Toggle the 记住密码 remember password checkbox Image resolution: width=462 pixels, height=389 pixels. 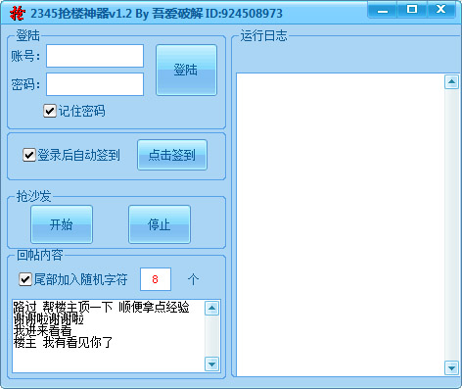pos(50,111)
